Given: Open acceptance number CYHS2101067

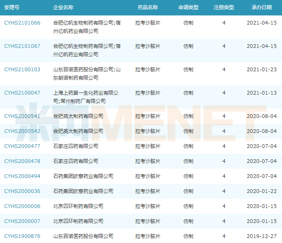Looking at the screenshot, I should coord(22,46).
